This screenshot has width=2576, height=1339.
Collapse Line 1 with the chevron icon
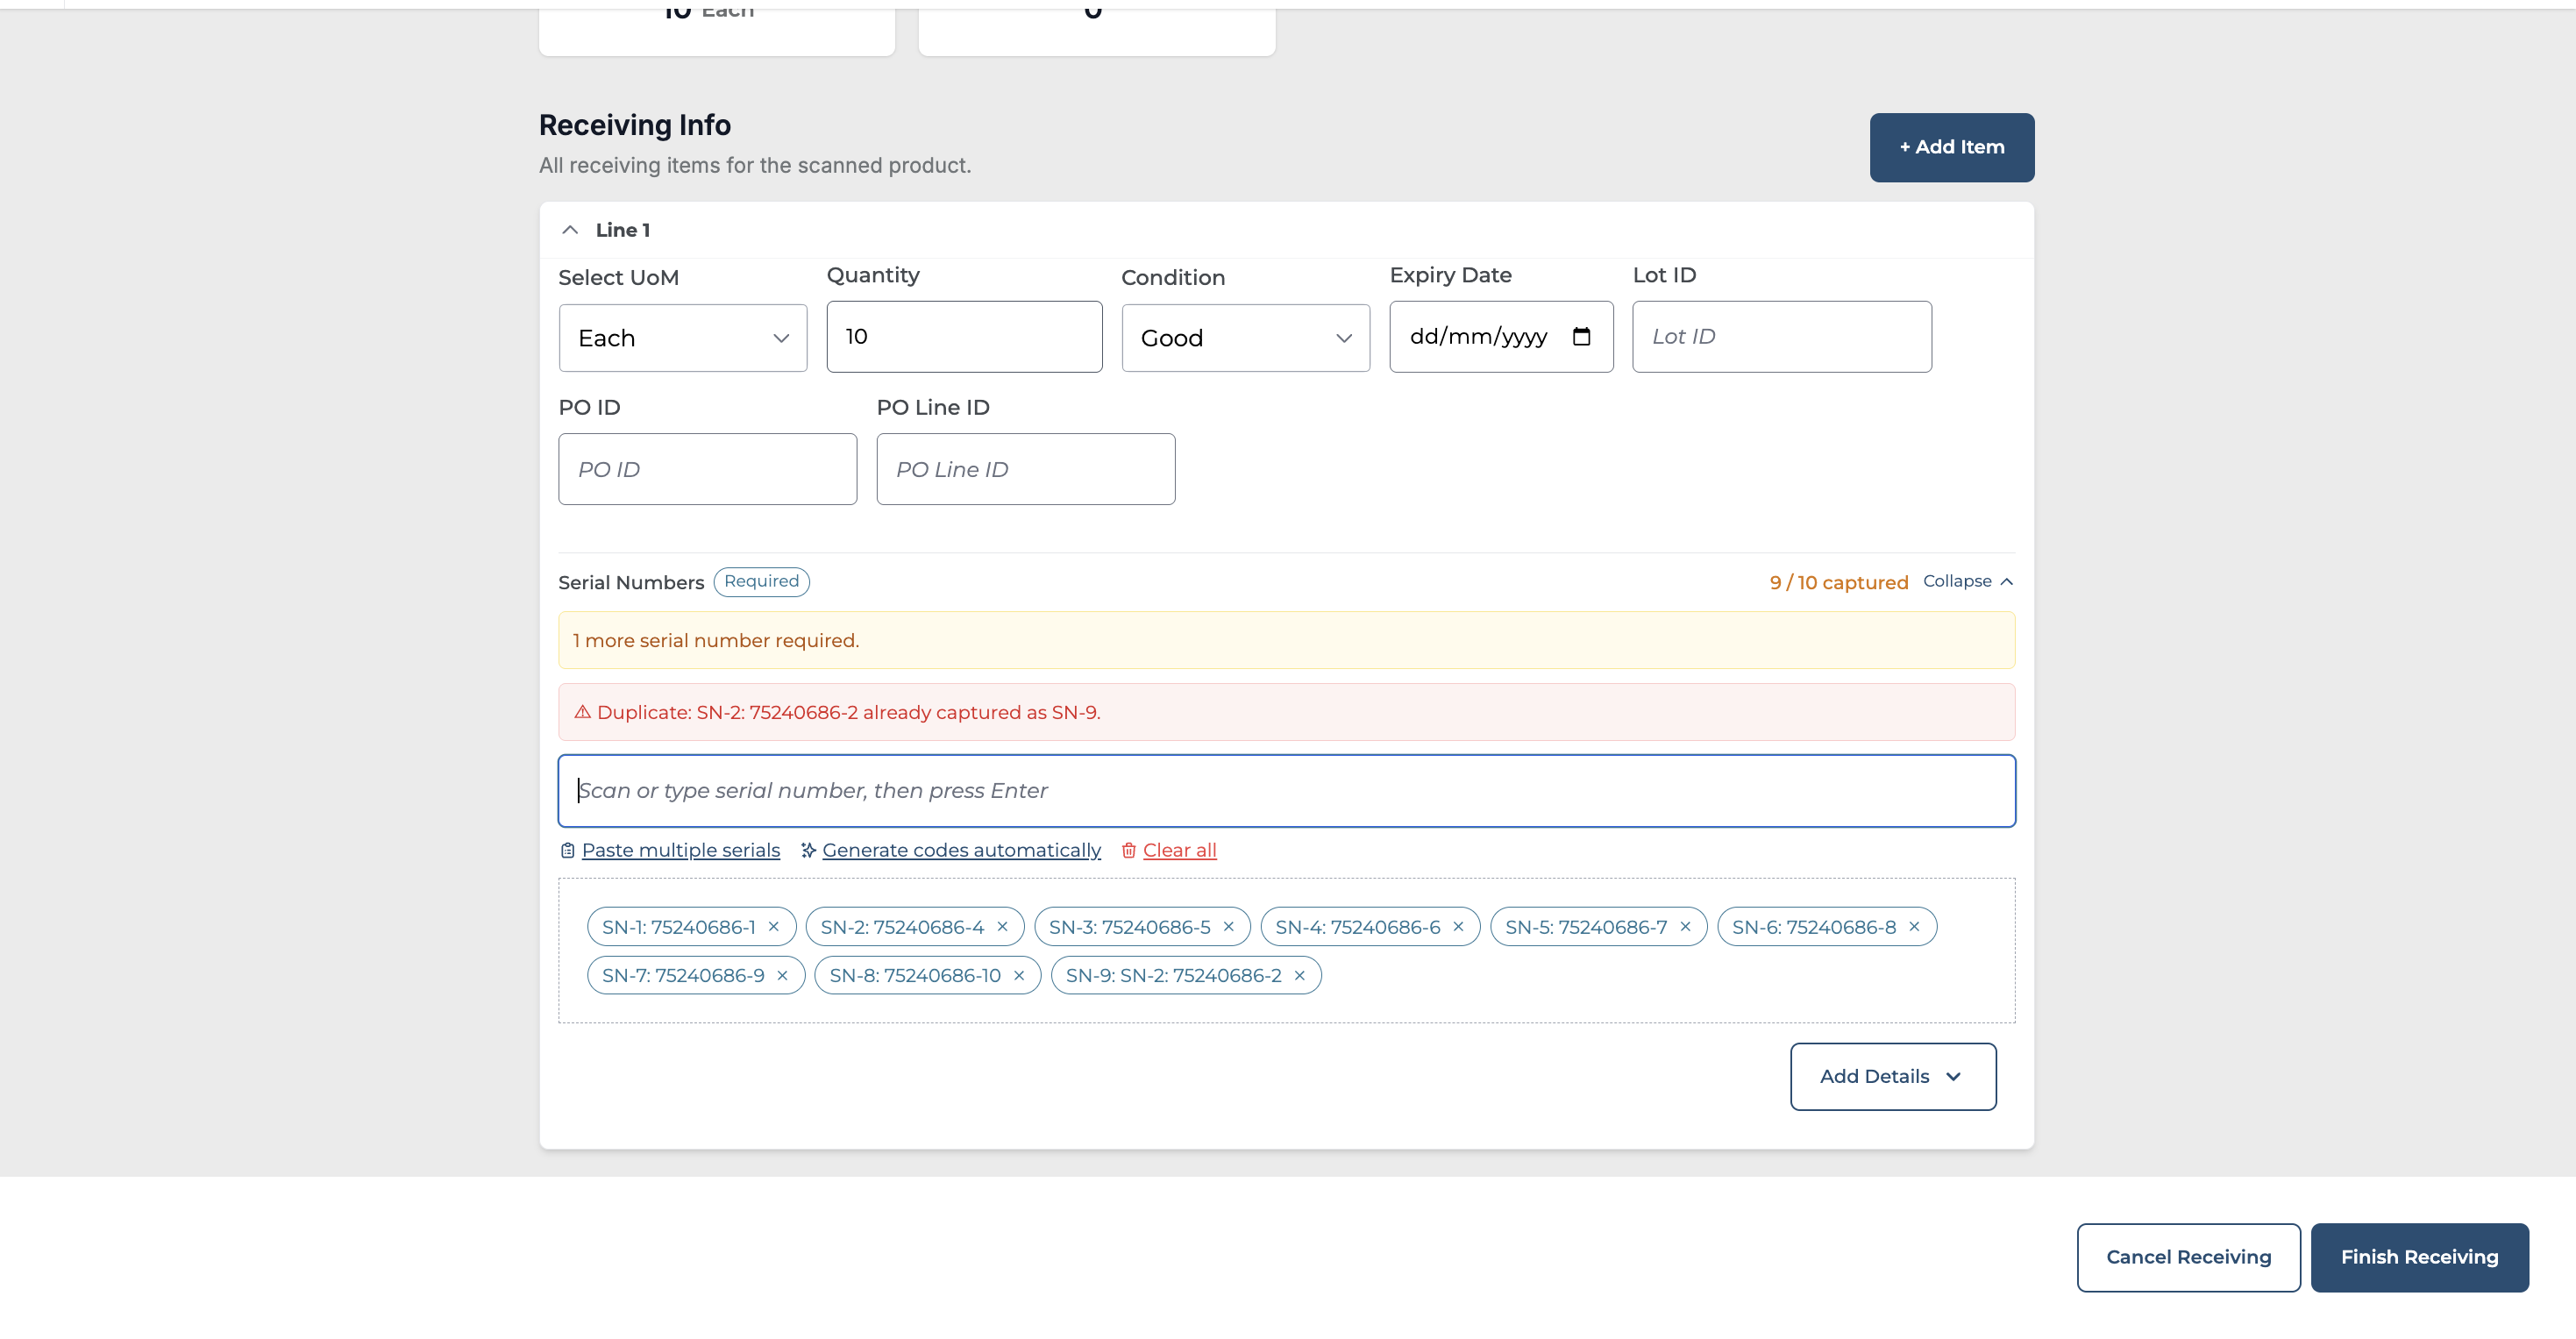pyautogui.click(x=570, y=230)
